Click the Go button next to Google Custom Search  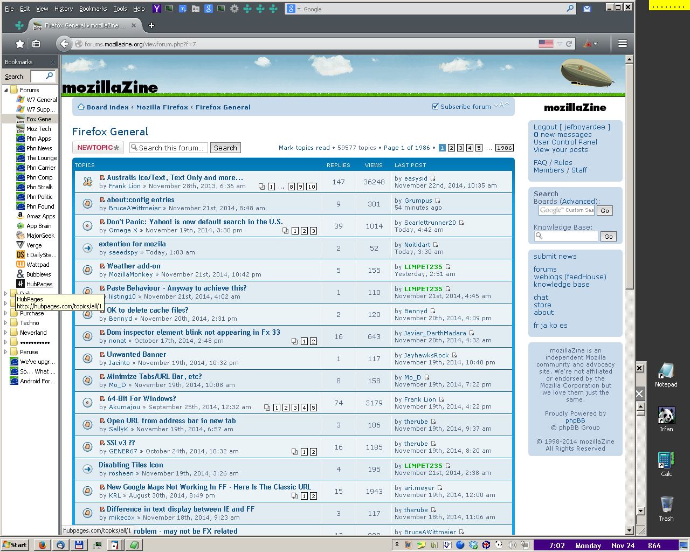click(605, 211)
